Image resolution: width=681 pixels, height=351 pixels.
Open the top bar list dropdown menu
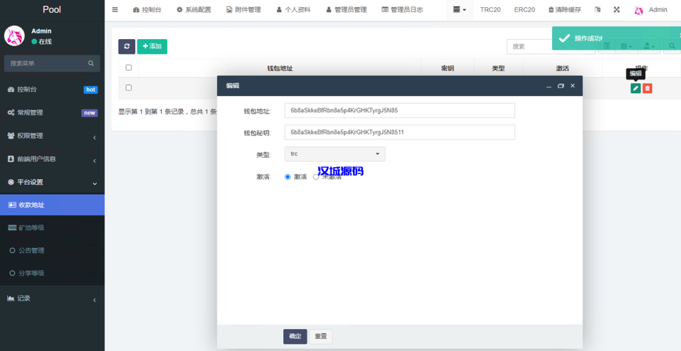(x=460, y=9)
